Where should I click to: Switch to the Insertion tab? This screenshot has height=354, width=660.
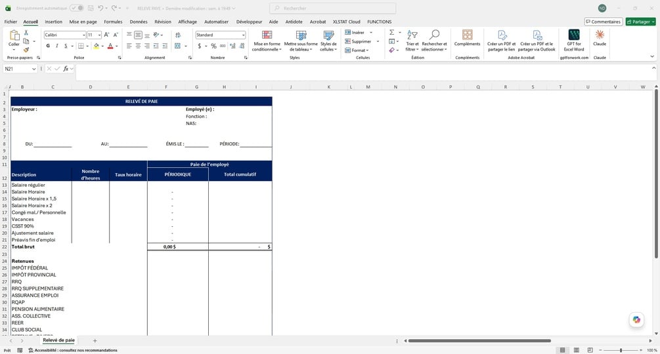click(53, 22)
